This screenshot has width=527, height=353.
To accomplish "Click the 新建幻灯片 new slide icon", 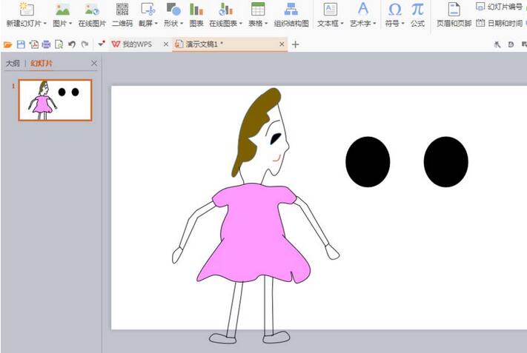I will (27, 10).
